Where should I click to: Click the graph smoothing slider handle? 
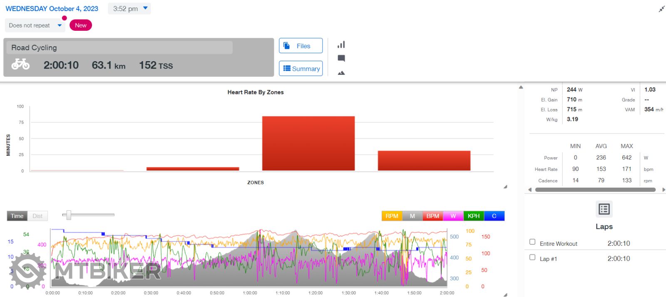(x=69, y=215)
